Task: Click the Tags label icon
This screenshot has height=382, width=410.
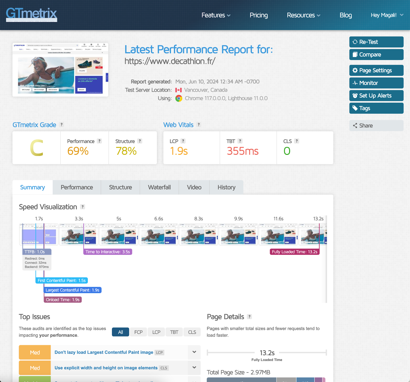Action: (x=355, y=108)
